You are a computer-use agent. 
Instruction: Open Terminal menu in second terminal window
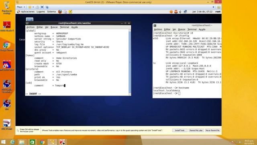192,29
